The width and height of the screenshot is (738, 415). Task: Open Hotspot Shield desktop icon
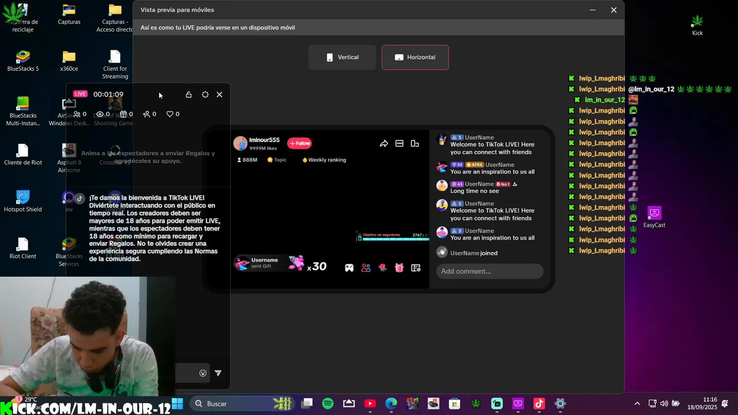pos(23,201)
